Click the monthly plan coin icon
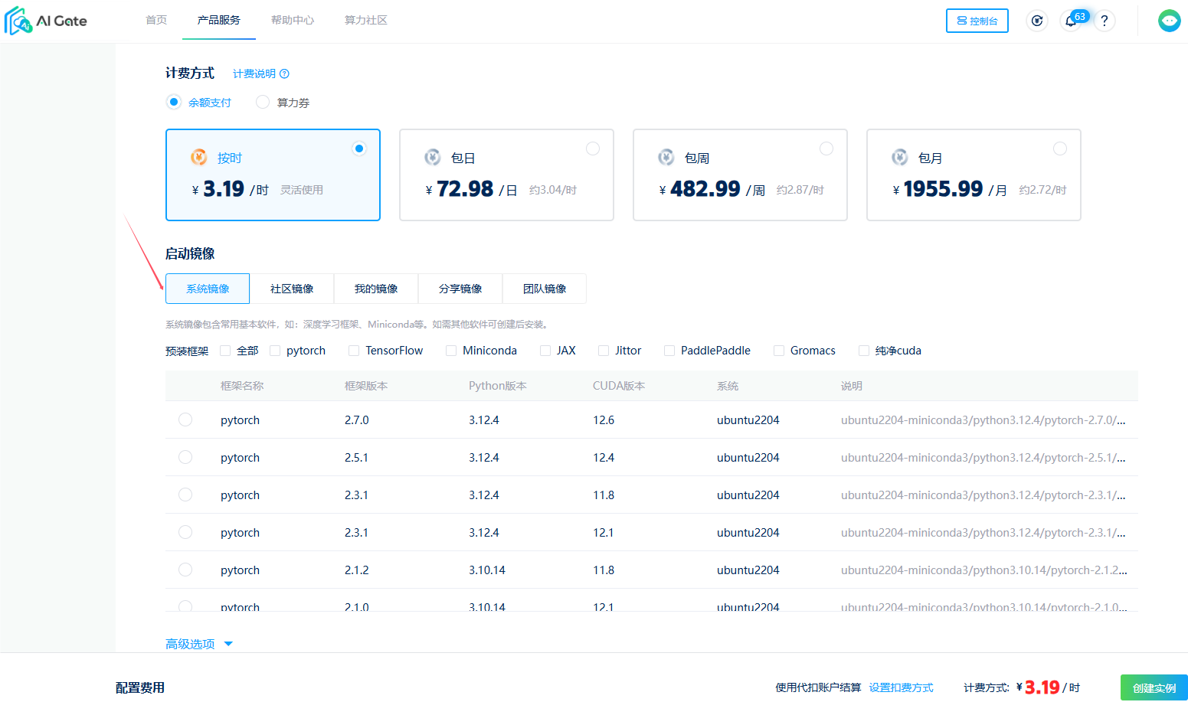 (x=900, y=157)
